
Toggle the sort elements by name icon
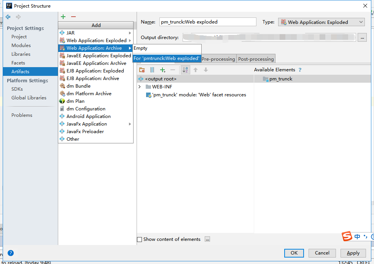point(185,70)
